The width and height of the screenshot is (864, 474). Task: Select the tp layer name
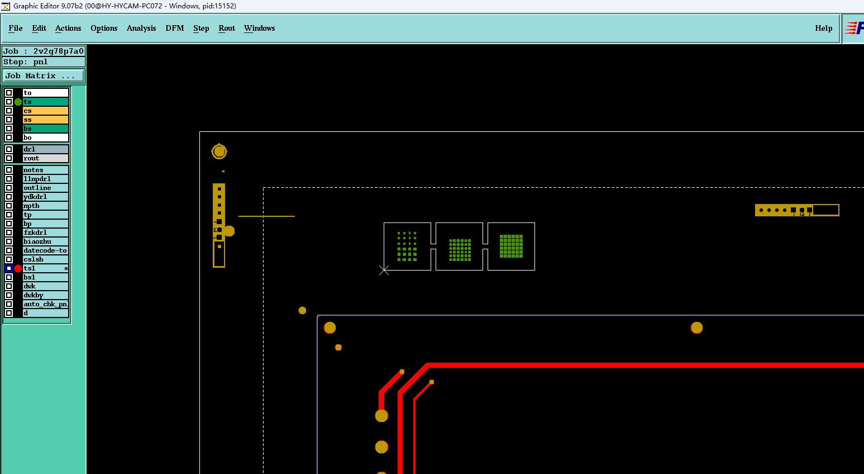coord(45,215)
